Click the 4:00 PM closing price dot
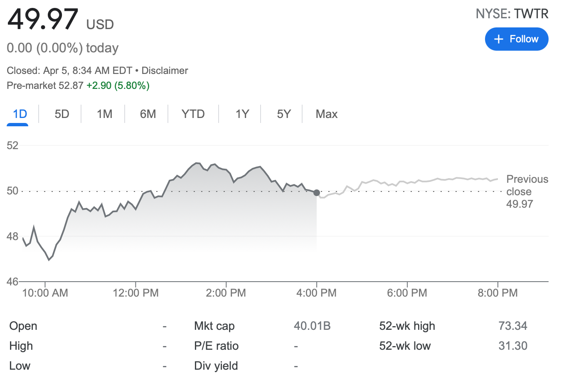Screen dimensions: 581x383 (x=317, y=193)
